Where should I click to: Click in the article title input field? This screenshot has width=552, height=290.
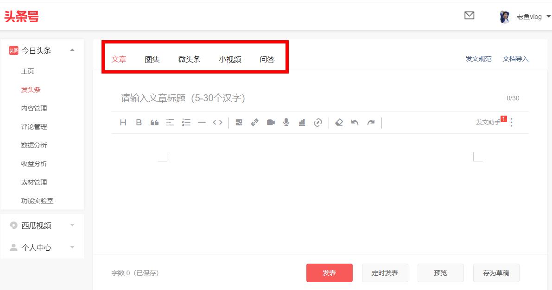[278, 98]
